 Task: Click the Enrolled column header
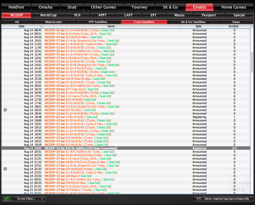234,26
